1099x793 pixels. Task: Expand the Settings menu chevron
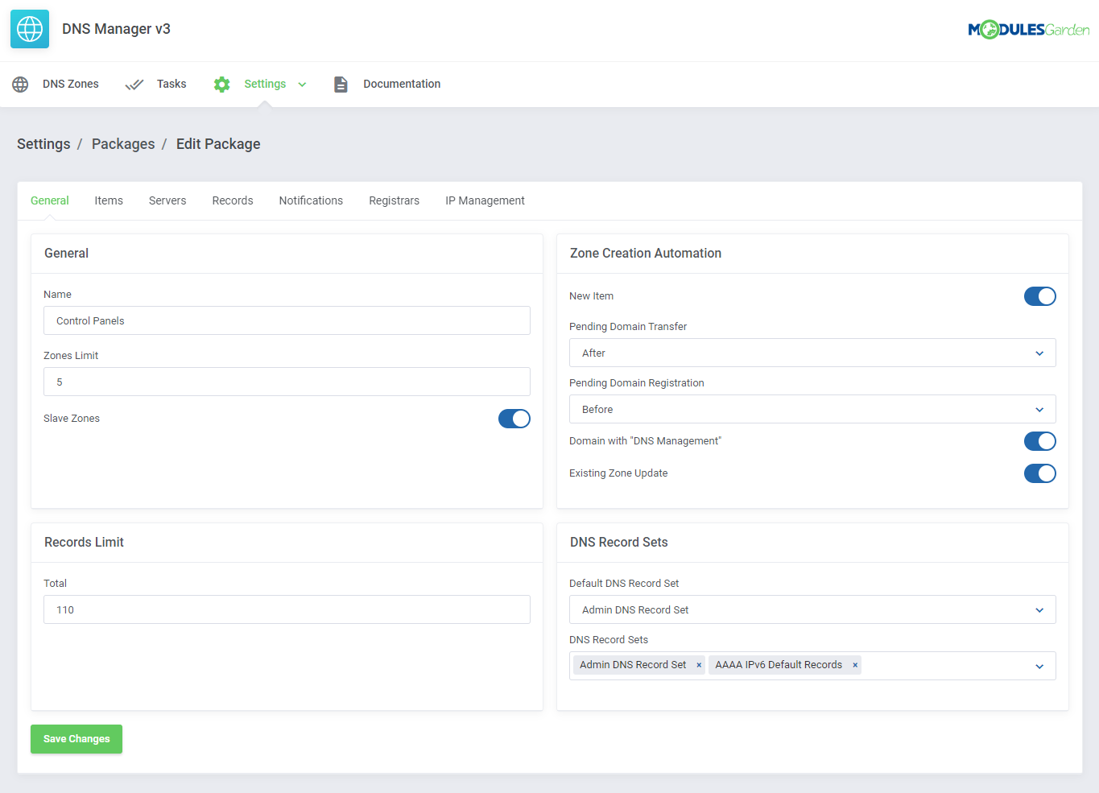point(302,85)
